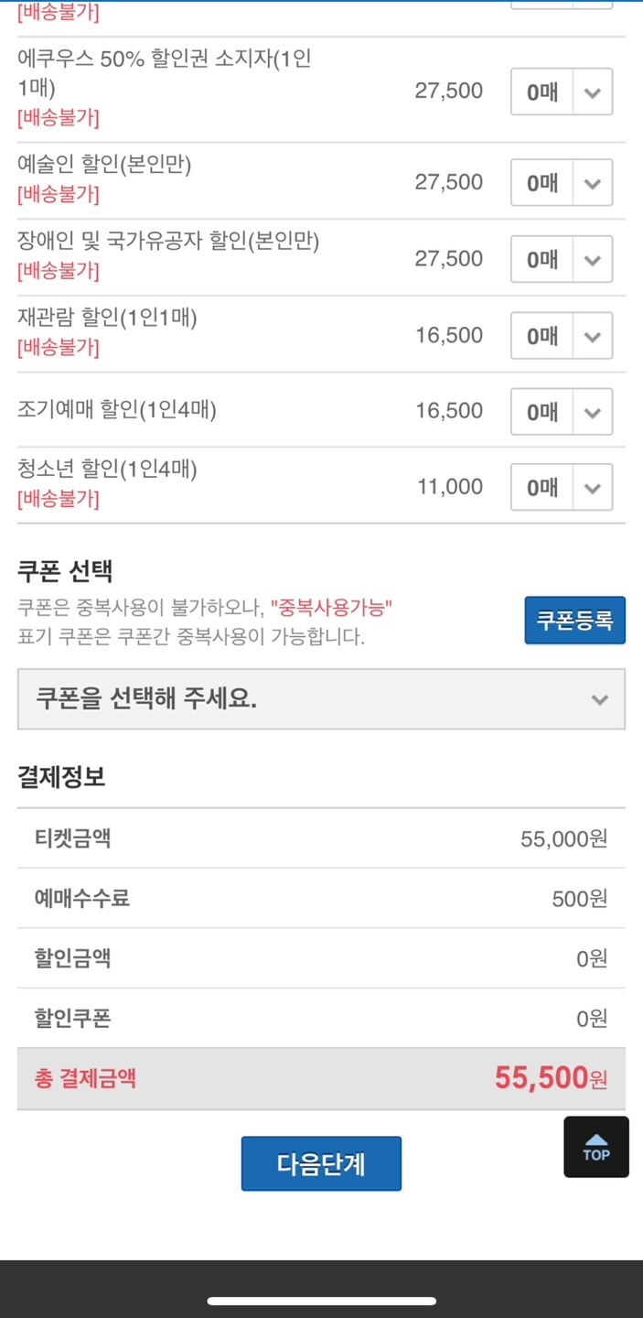Click the blue 쿠폰등록 button

pos(574,620)
